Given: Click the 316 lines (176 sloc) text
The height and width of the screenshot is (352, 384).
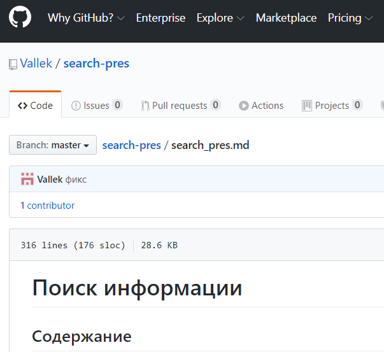Looking at the screenshot, I should pyautogui.click(x=73, y=245).
